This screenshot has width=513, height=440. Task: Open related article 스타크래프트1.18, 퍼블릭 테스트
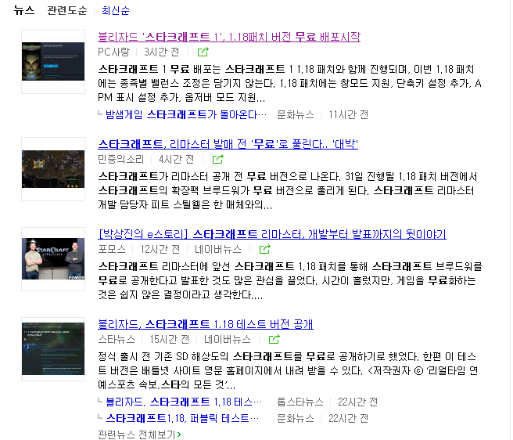pos(182,418)
